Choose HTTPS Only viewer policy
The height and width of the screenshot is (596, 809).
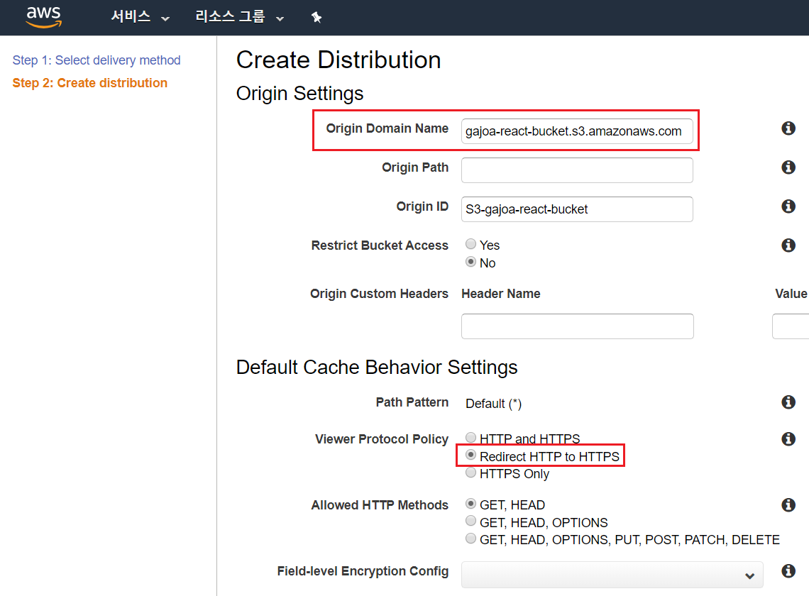click(x=470, y=473)
